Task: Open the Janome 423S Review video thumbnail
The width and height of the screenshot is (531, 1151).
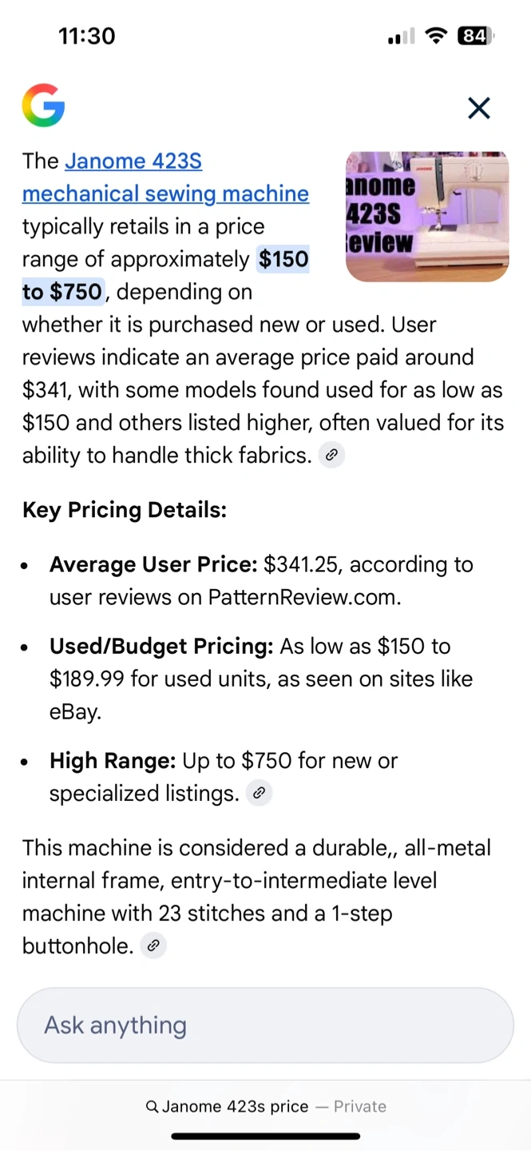Action: click(x=427, y=217)
